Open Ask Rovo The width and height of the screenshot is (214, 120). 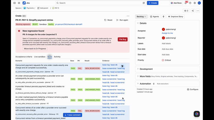176,3
